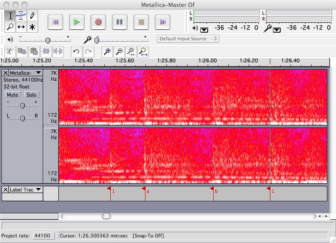Image resolution: width=336 pixels, height=243 pixels.
Task: Click the speaker output meter icon
Action: click(x=195, y=28)
